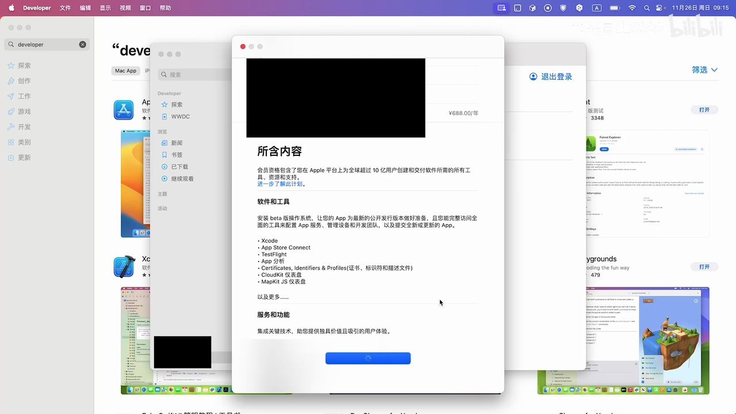Screen dimensions: 736x414
Task: Click the date and time 11月26日 周日 09:15
Action: [x=700, y=8]
